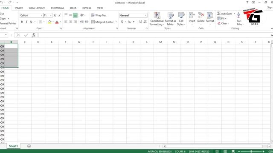
Task: Open Font dialog launcher
Action: point(61,28)
